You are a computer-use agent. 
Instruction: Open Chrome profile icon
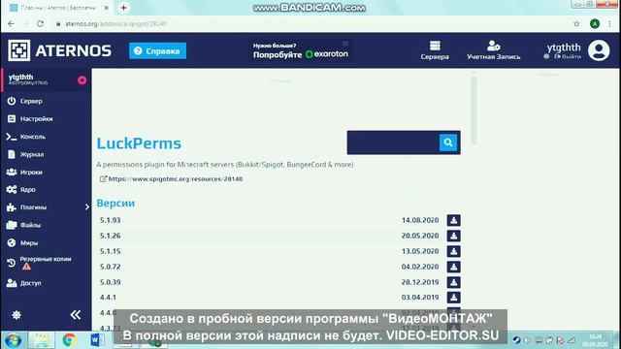pyautogui.click(x=594, y=23)
